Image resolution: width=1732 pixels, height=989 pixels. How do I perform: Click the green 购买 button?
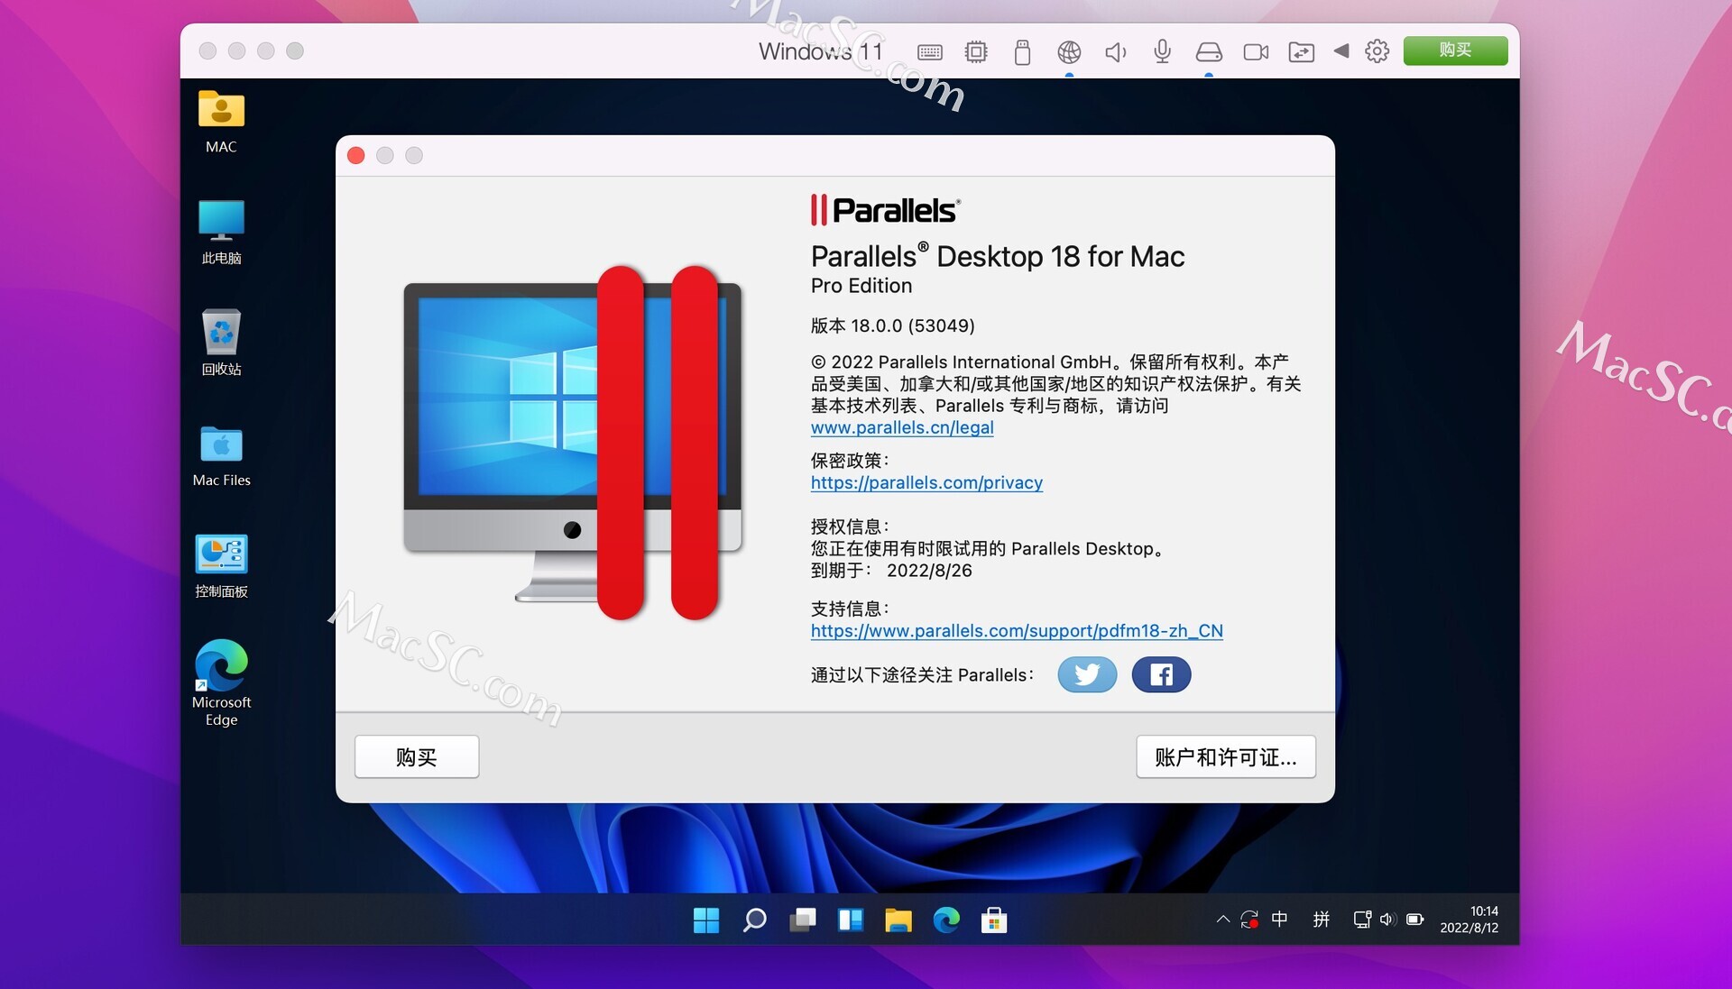(x=1455, y=50)
